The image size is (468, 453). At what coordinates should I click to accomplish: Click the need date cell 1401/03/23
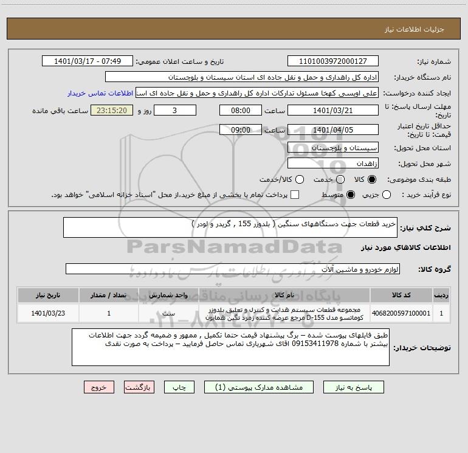[x=48, y=313]
